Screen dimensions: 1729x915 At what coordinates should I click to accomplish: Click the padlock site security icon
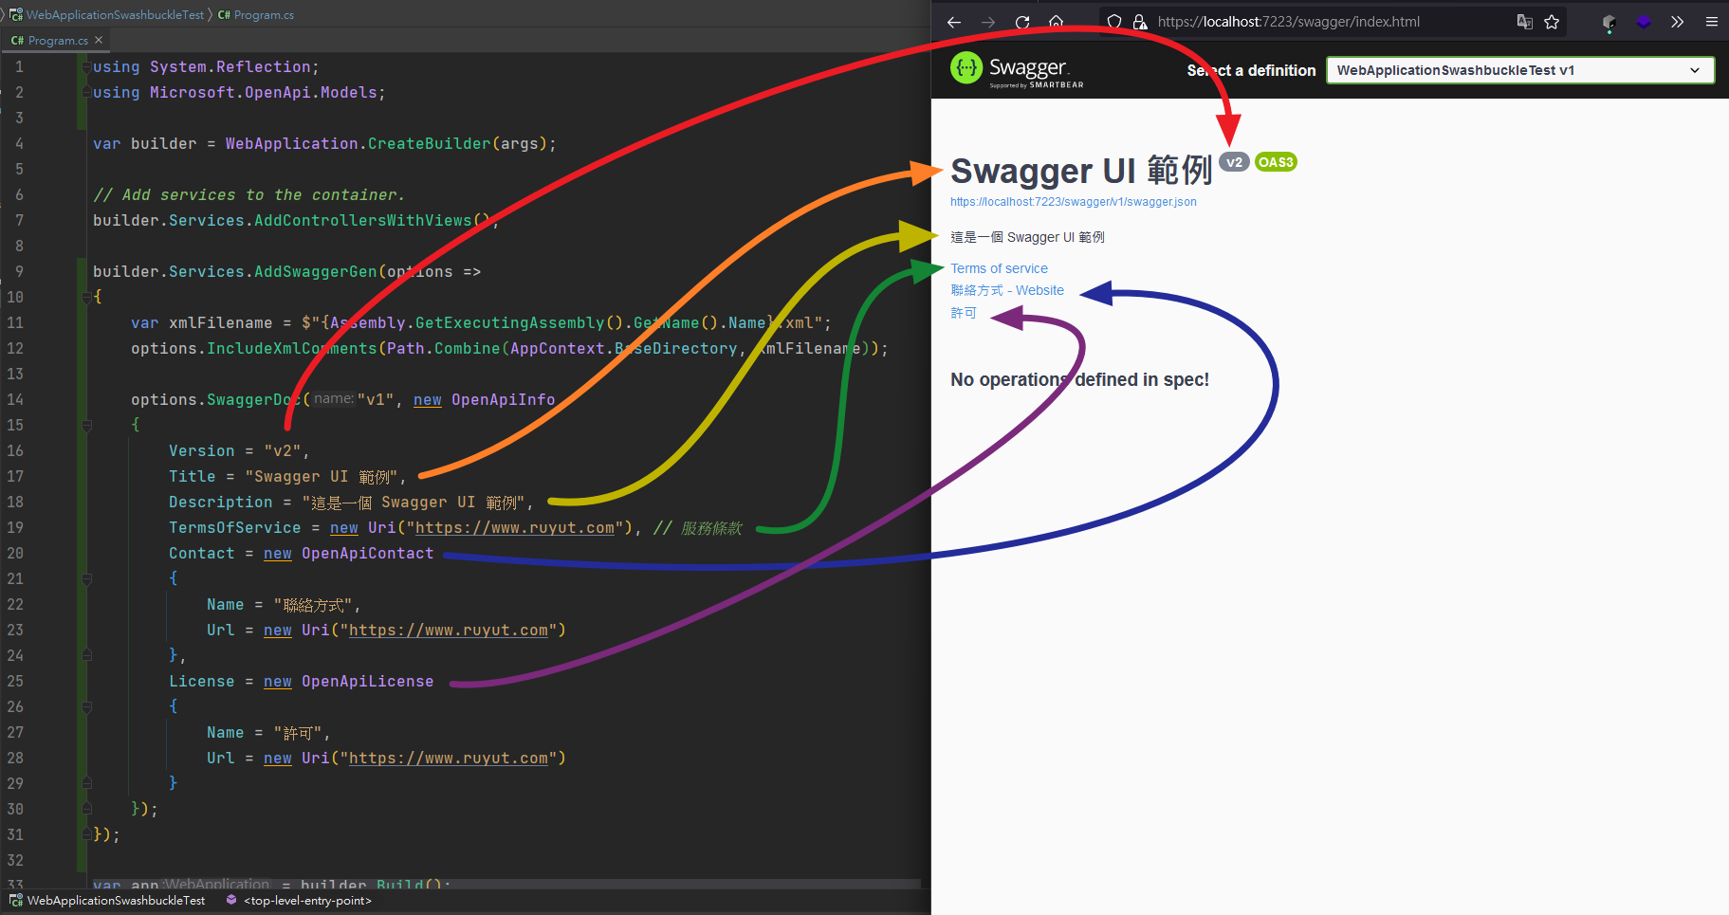1140,22
